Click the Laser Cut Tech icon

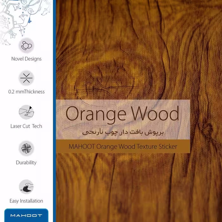coord(26,112)
